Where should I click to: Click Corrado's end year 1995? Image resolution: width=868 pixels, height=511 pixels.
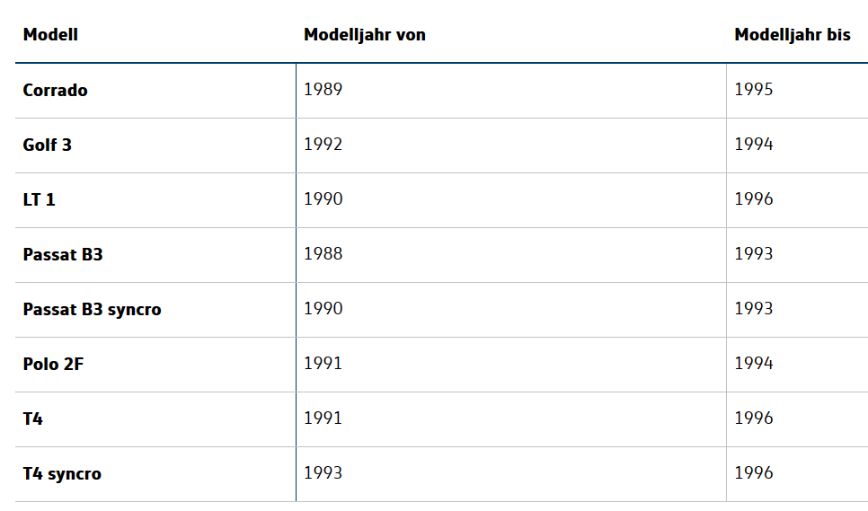753,90
